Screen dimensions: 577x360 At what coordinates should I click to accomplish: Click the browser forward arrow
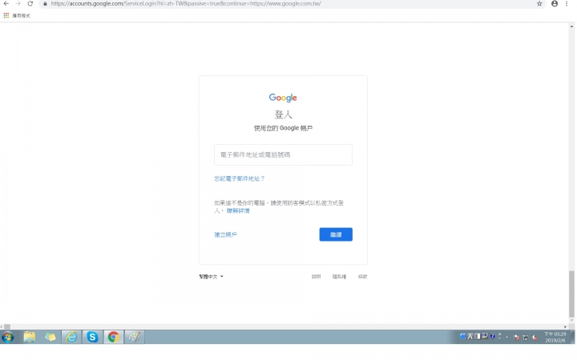(x=18, y=4)
